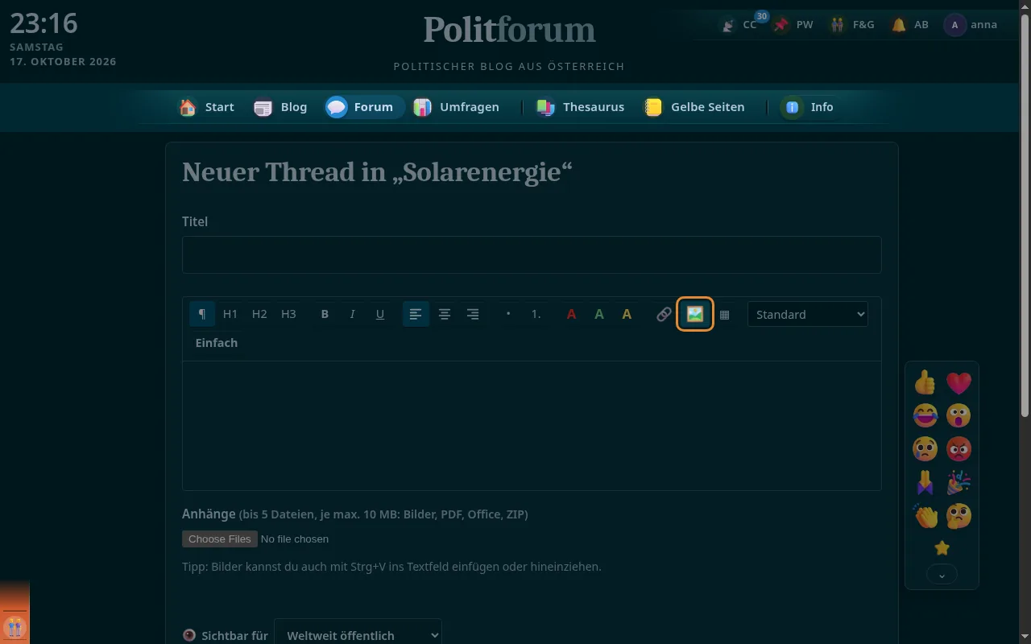The width and height of the screenshot is (1031, 644).
Task: Open the Info page
Action: (x=809, y=107)
